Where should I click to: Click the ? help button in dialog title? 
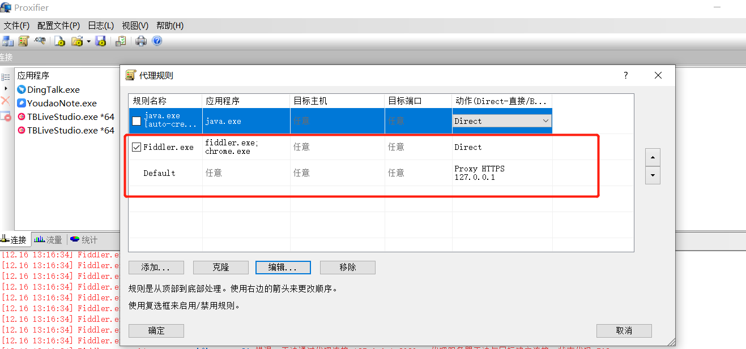pos(626,75)
